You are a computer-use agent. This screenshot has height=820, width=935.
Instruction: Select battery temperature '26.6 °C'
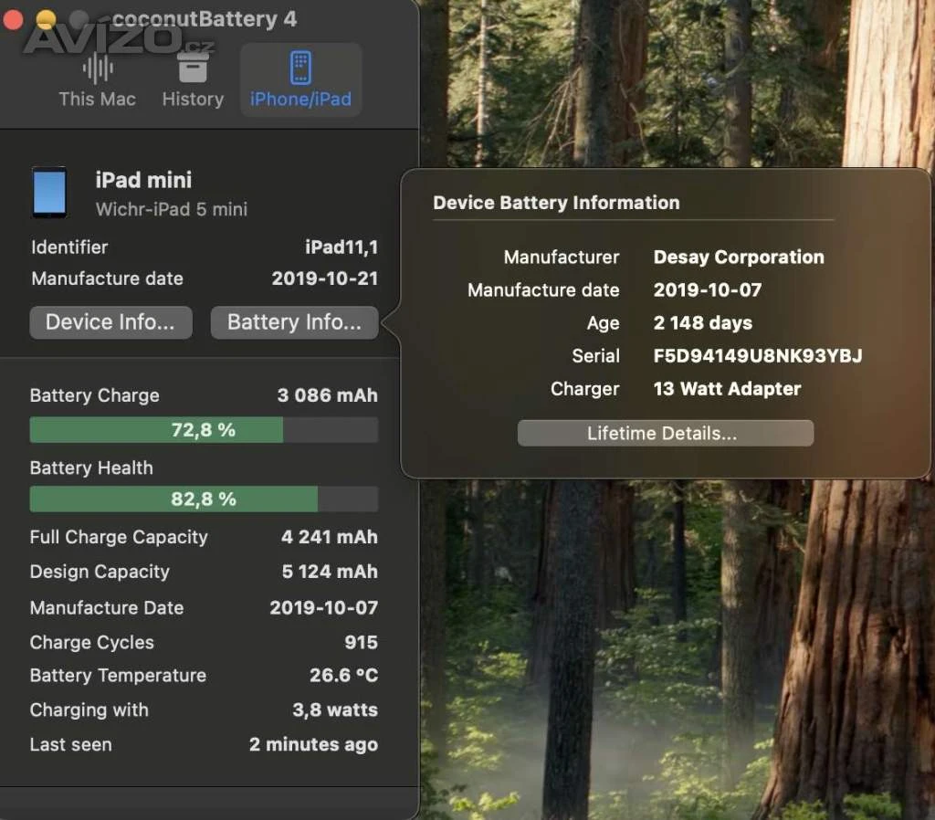click(344, 675)
